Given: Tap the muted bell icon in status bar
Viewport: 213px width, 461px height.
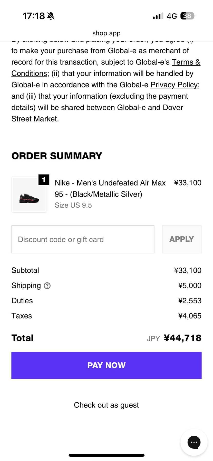Looking at the screenshot, I should (51, 16).
